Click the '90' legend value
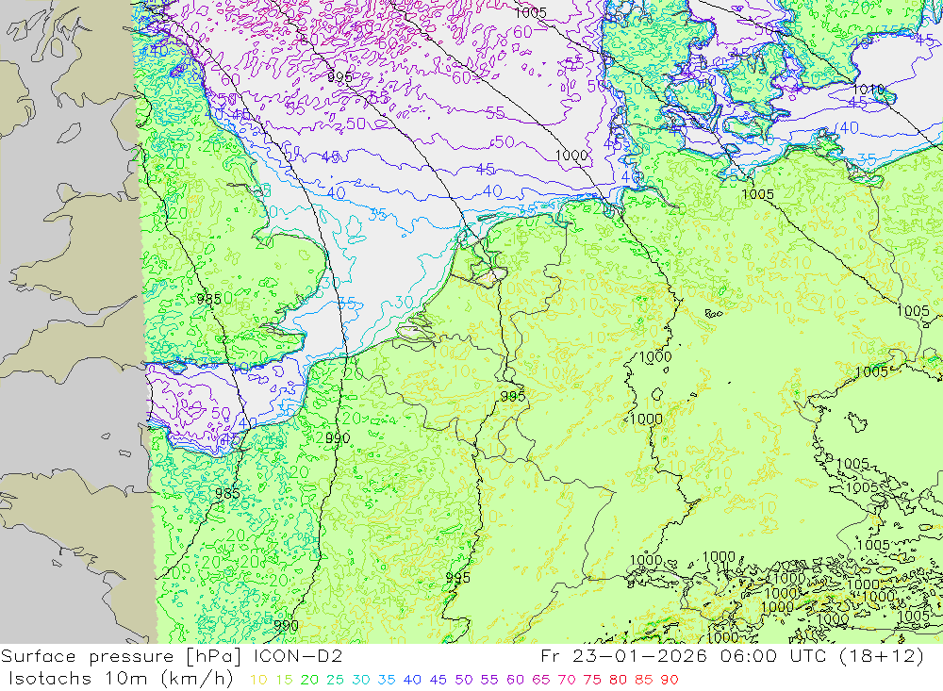Screen dimensions: 943x691 670,681
